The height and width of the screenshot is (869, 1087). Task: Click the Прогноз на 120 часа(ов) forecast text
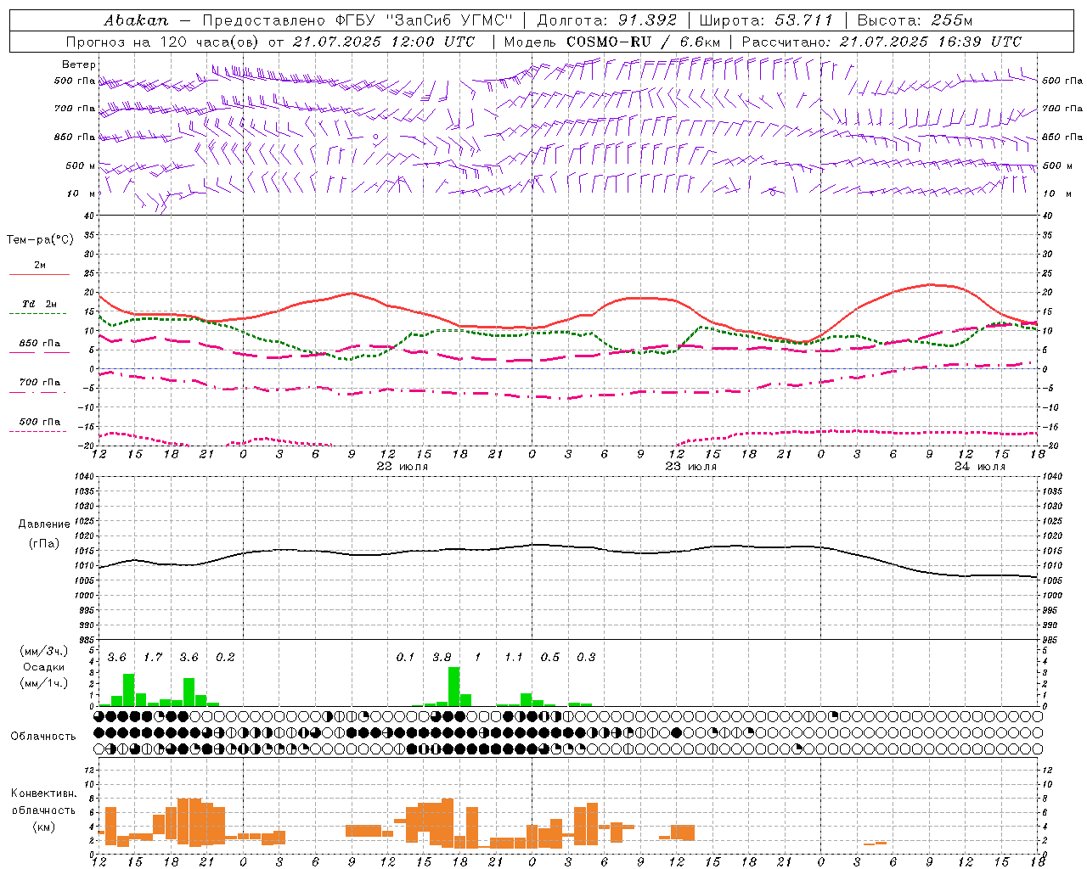(164, 42)
